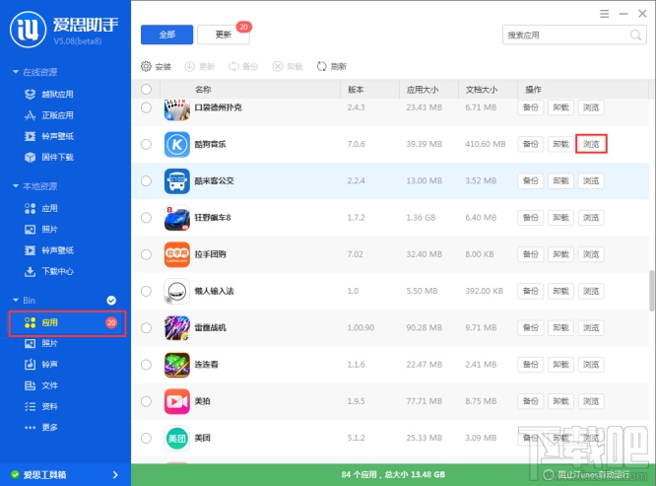Click the vertical scrollbar of app list

point(651,291)
